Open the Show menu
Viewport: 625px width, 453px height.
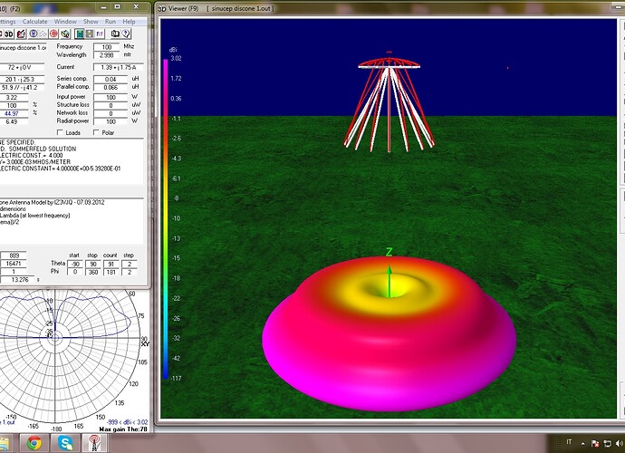[91, 20]
